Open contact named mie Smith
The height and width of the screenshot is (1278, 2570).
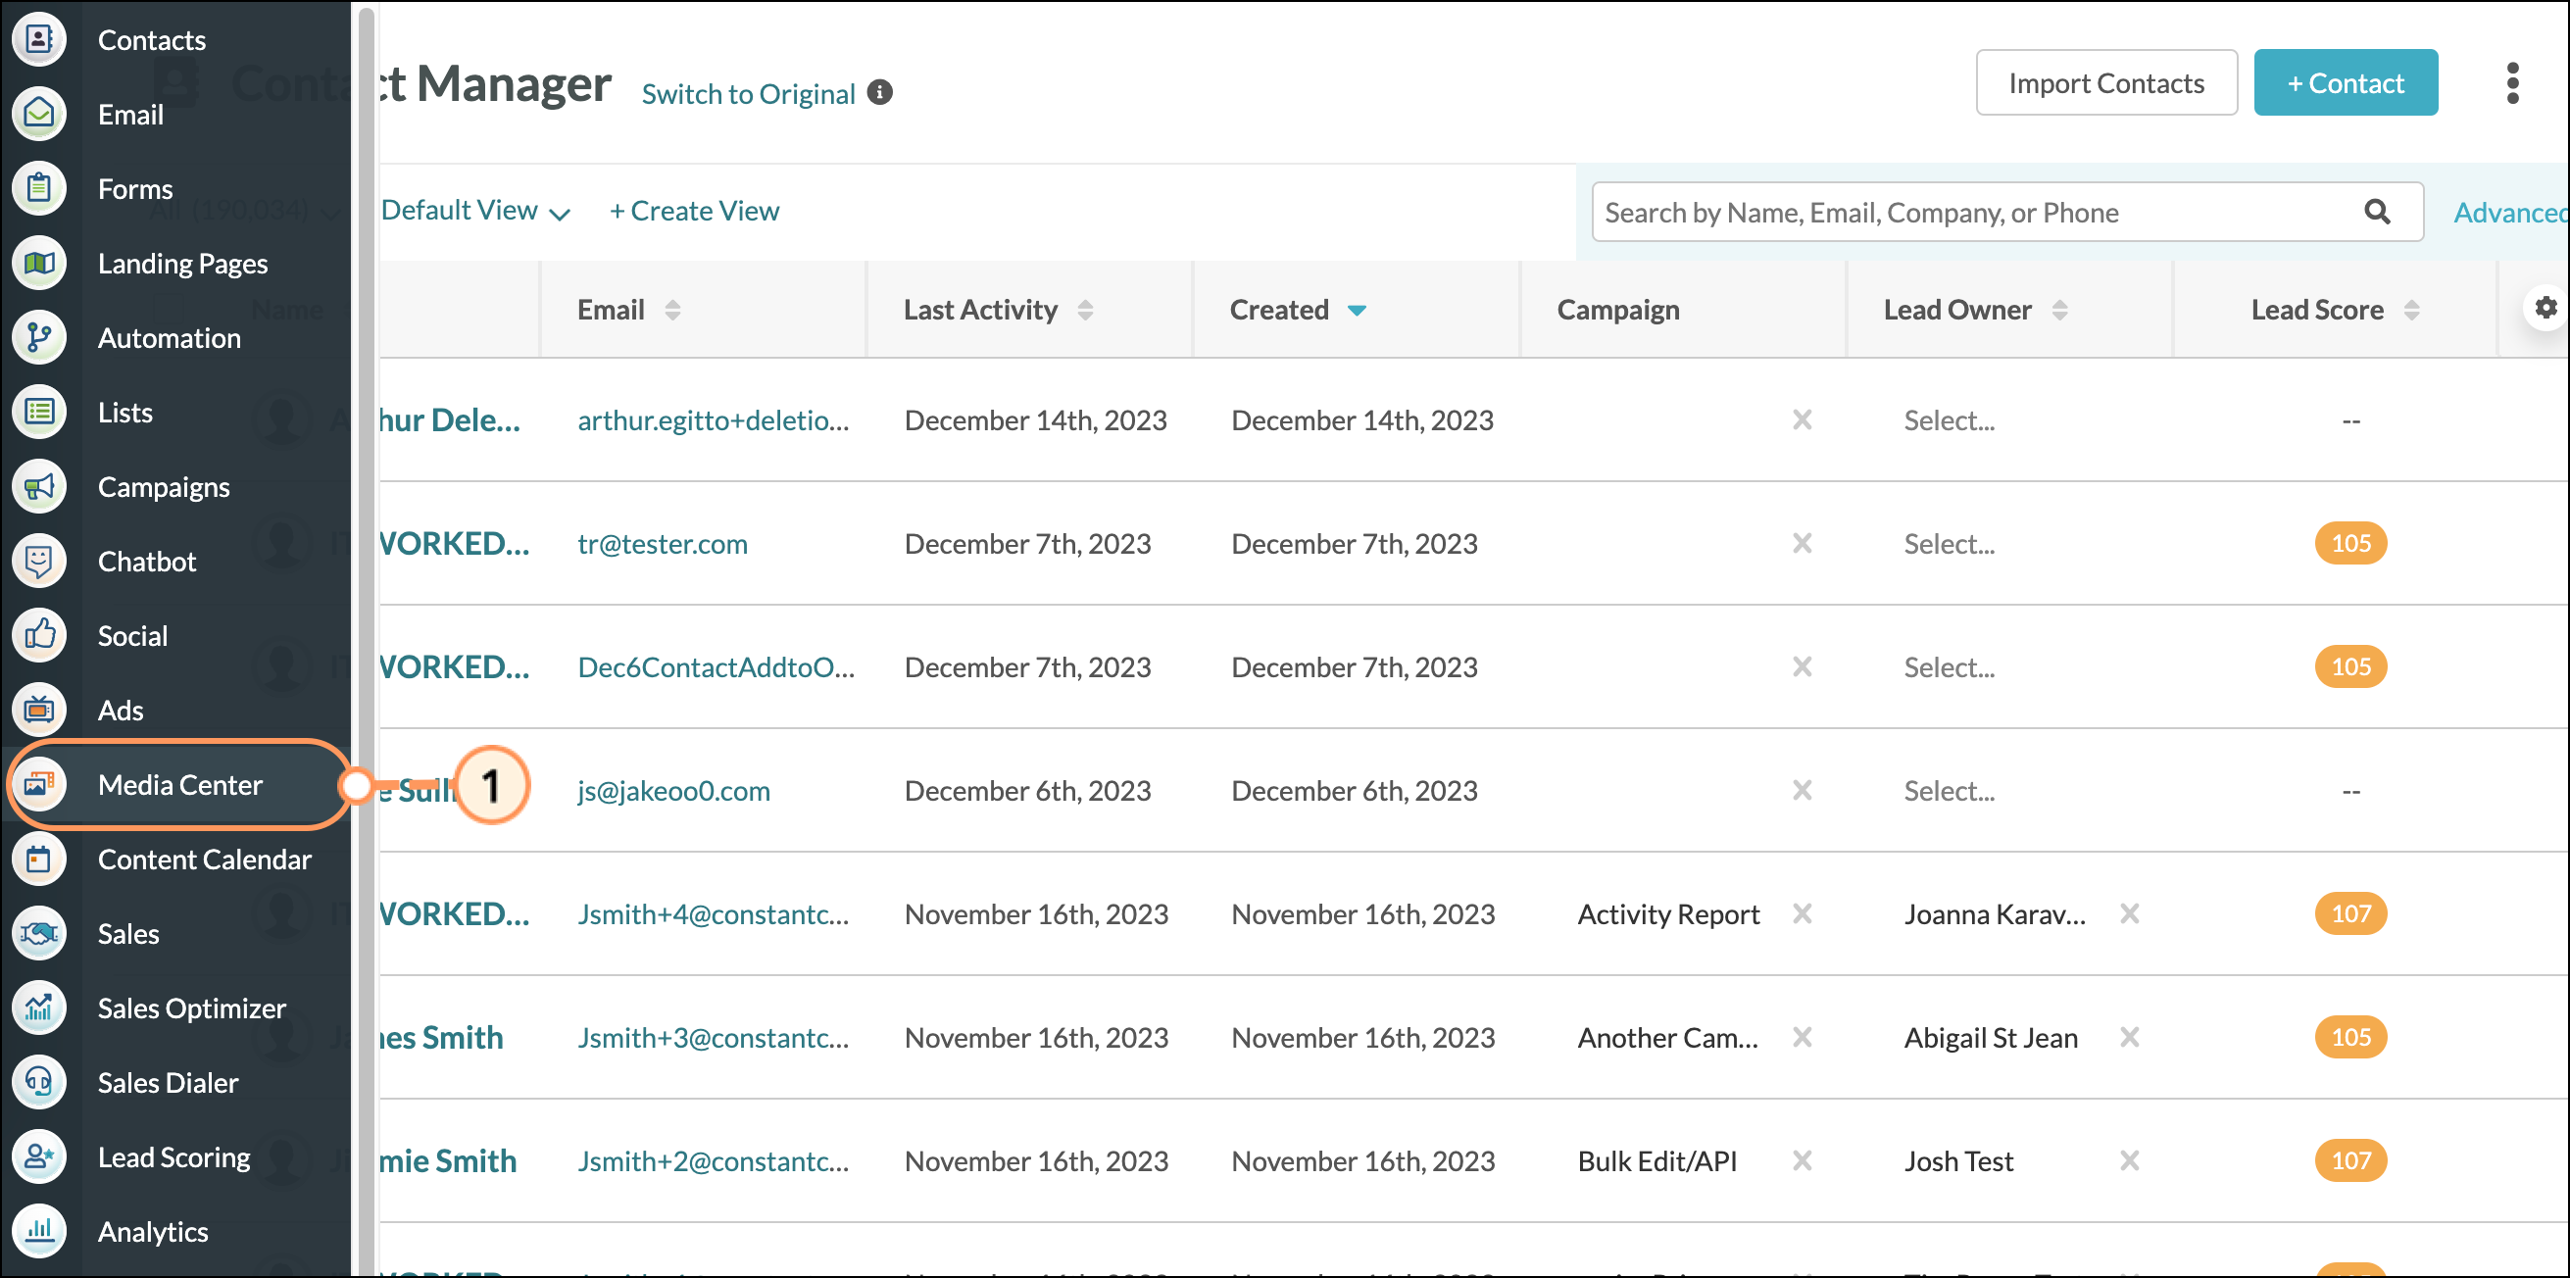(447, 1161)
